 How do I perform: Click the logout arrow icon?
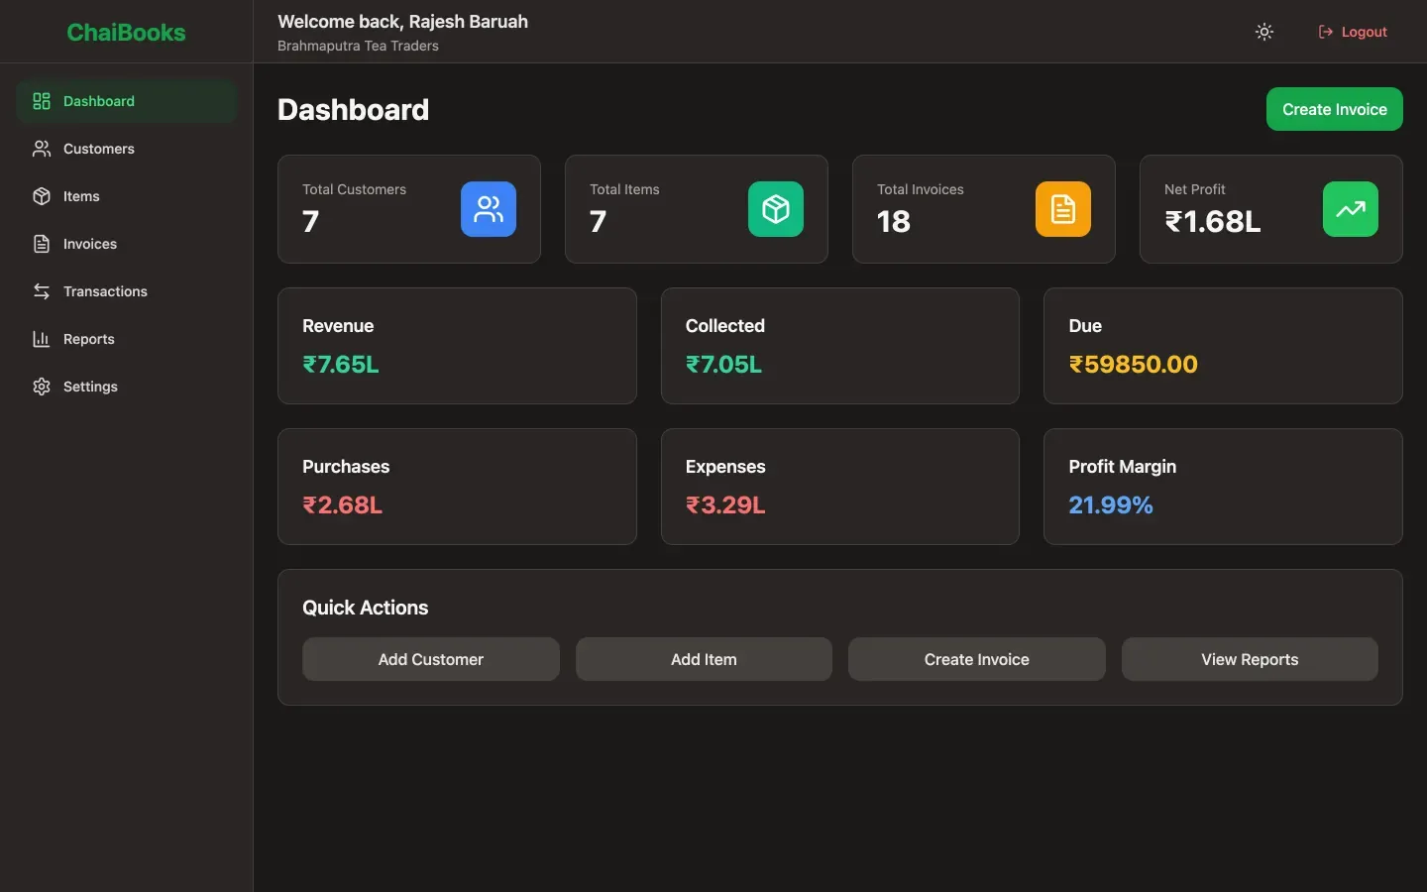[x=1326, y=32]
